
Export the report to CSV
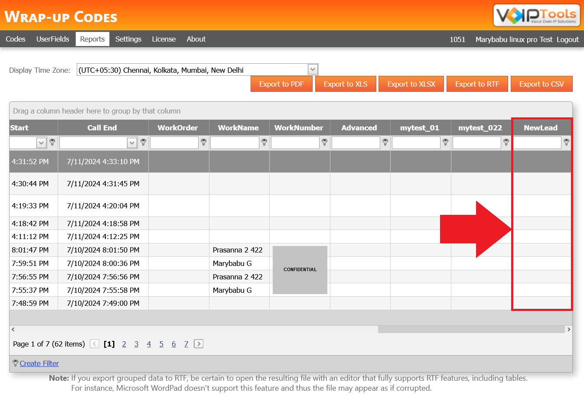[542, 84]
